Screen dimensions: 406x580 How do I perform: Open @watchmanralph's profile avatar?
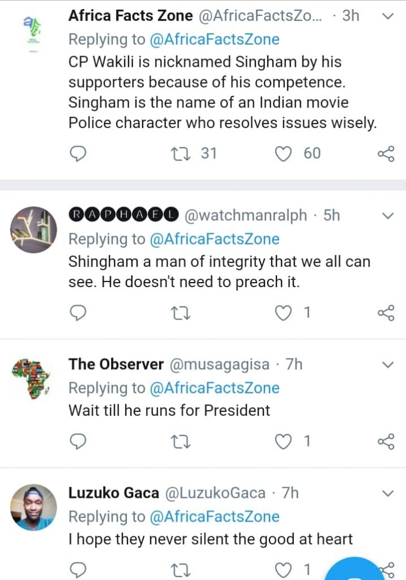34,229
